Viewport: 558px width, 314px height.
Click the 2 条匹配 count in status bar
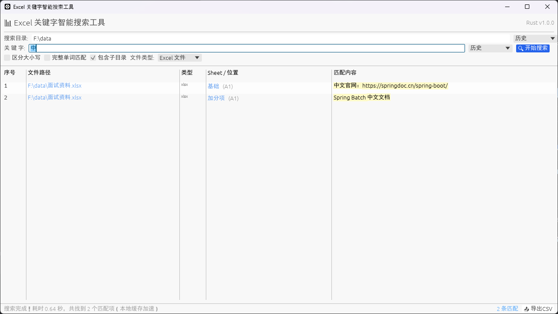507,309
